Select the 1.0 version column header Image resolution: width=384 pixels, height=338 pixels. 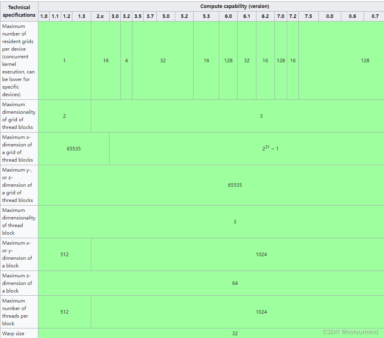click(44, 16)
